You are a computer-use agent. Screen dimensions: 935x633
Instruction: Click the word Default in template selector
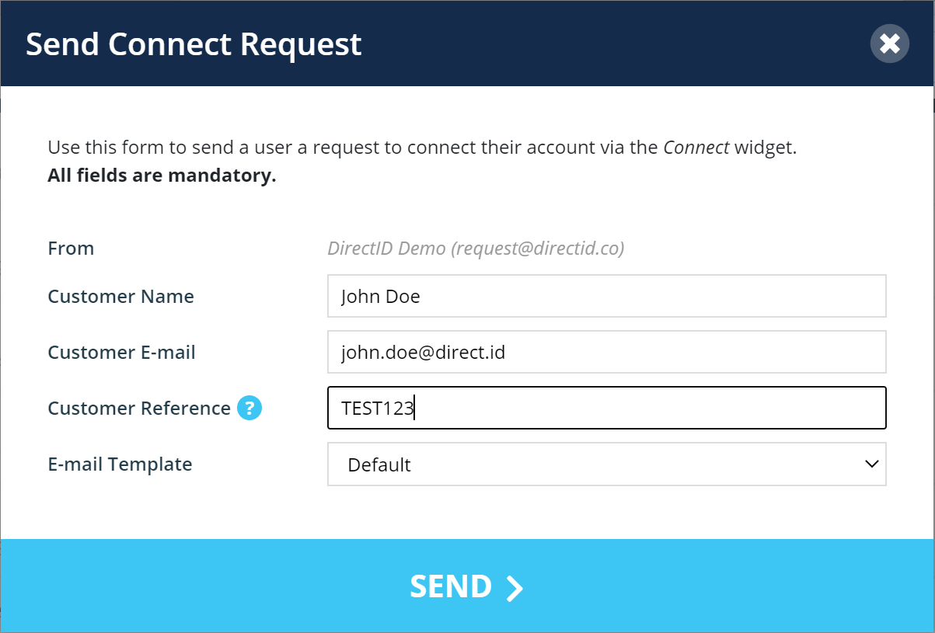pos(379,464)
